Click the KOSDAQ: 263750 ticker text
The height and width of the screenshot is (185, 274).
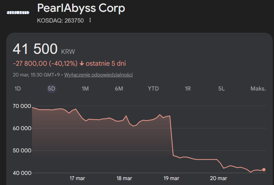(60, 20)
